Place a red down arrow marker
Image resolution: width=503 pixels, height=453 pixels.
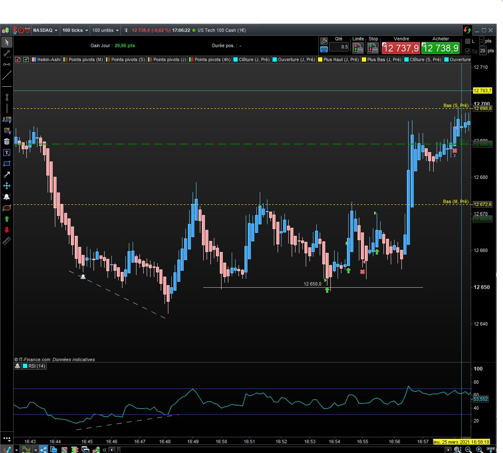[x=7, y=230]
